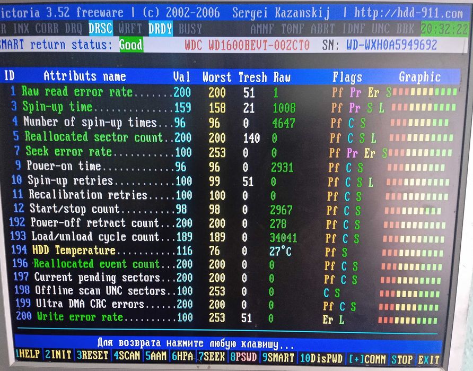The height and width of the screenshot is (371, 473).
Task: Click the serial number WD-WXH0A5949692
Action: 391,45
